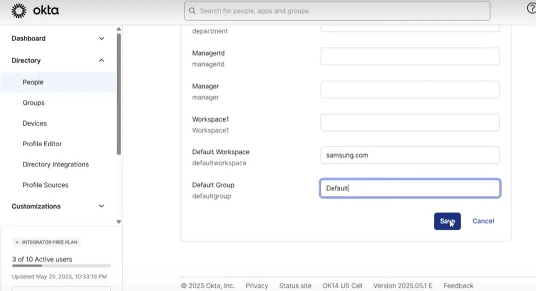Viewport: 536px width, 291px height.
Task: Expand the Customizations section chevron
Action: 102,206
